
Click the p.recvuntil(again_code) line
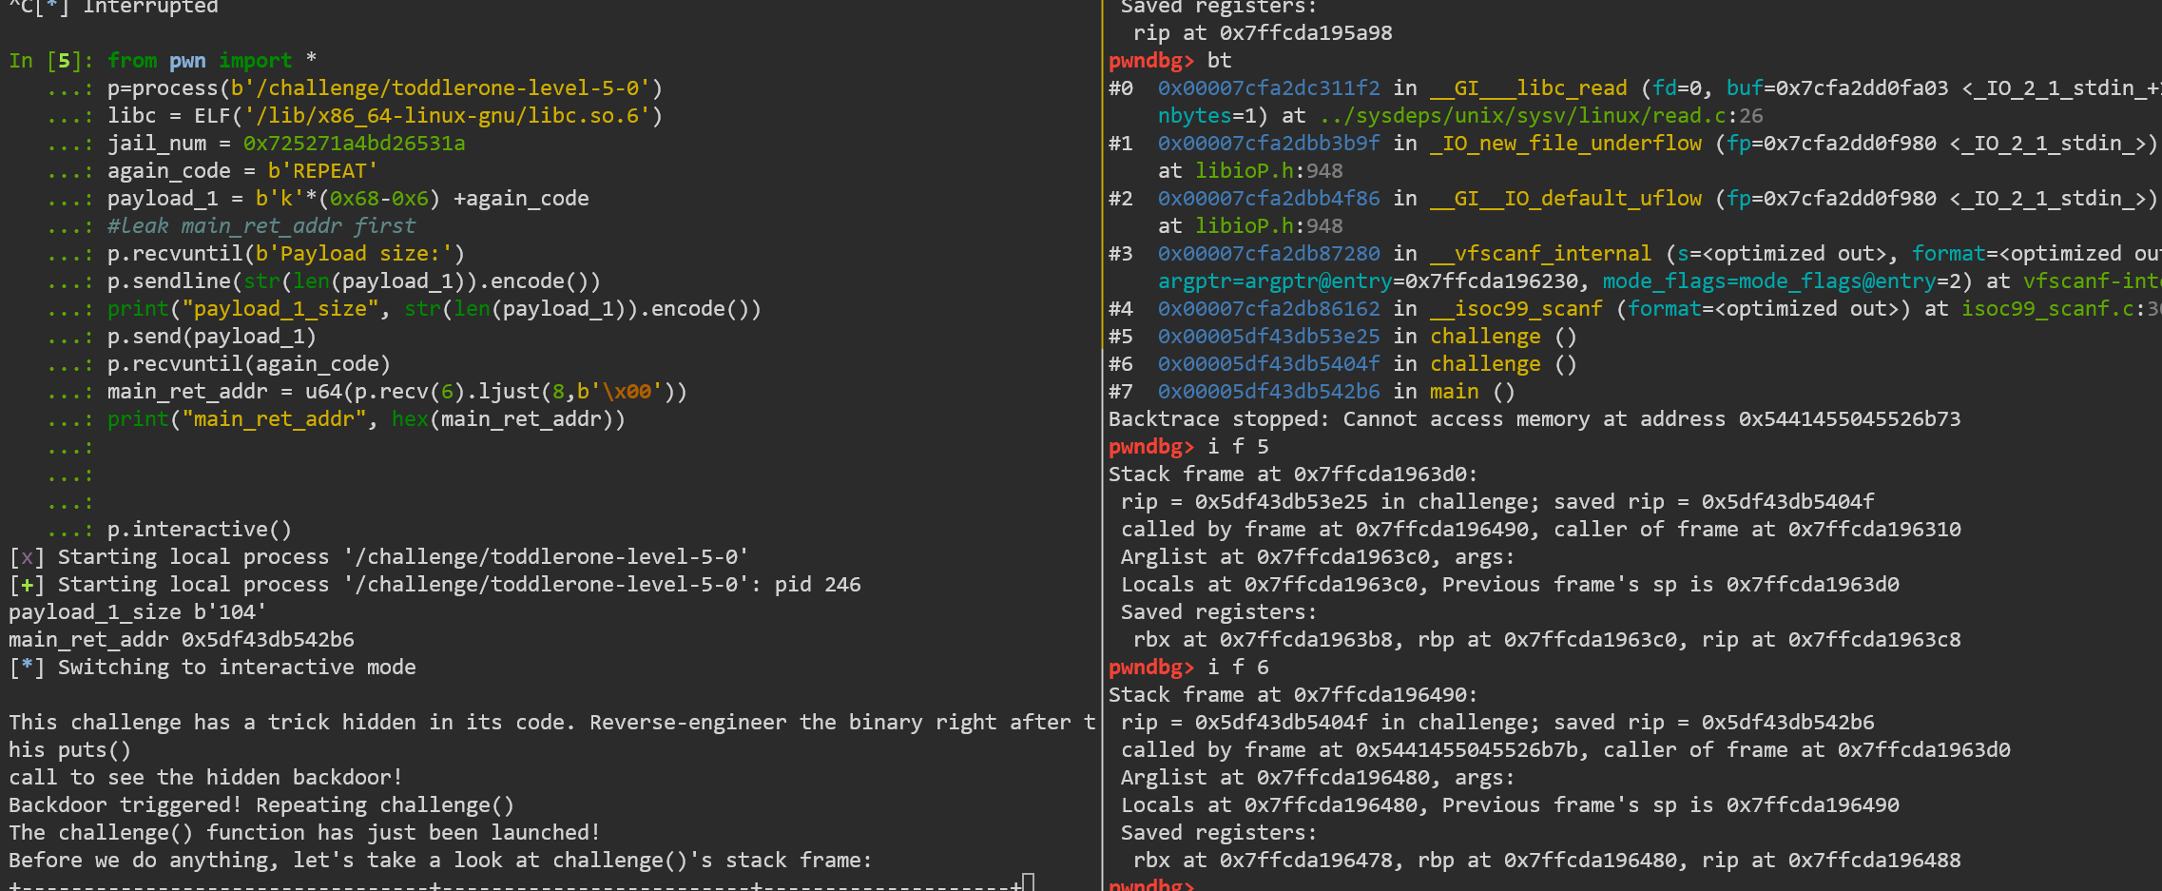click(249, 364)
